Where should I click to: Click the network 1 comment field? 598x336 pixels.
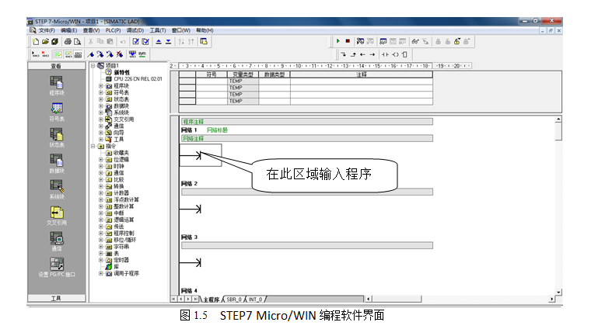[307, 138]
